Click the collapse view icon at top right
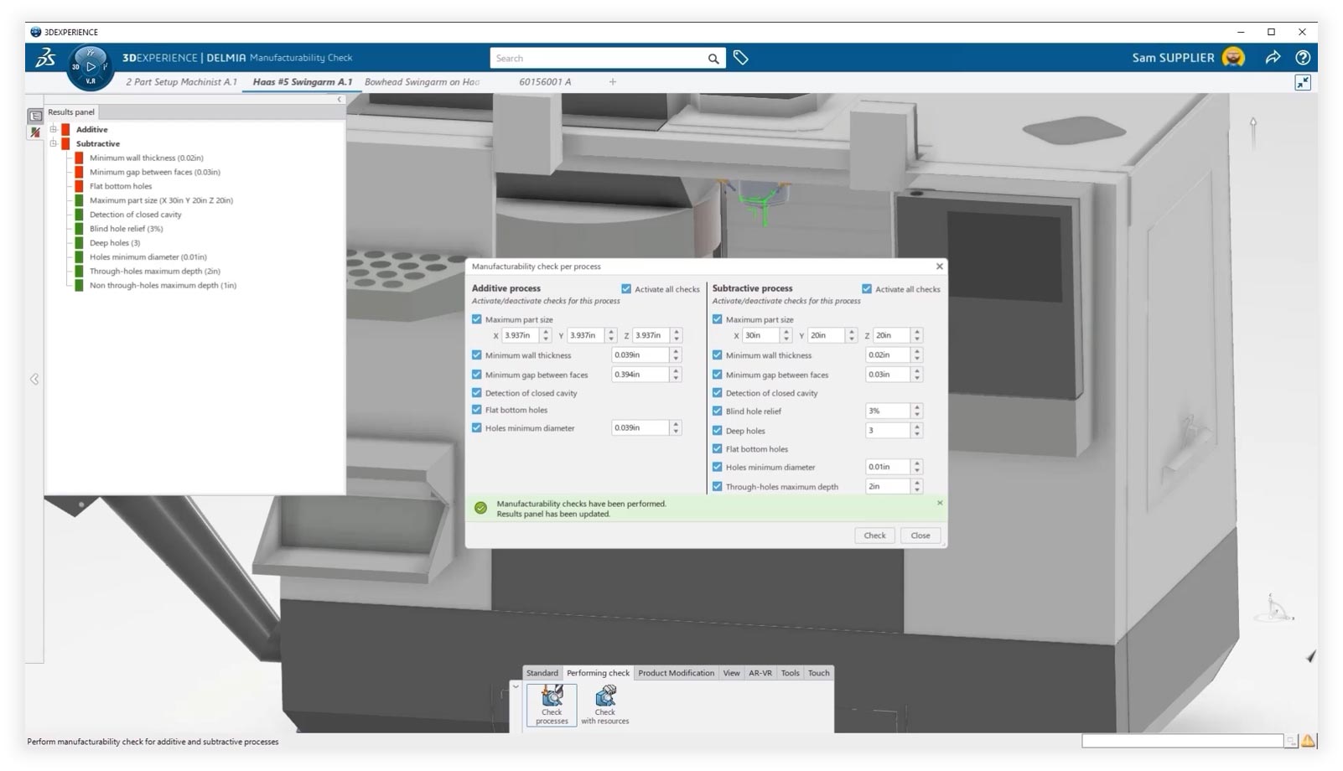 click(x=1303, y=82)
